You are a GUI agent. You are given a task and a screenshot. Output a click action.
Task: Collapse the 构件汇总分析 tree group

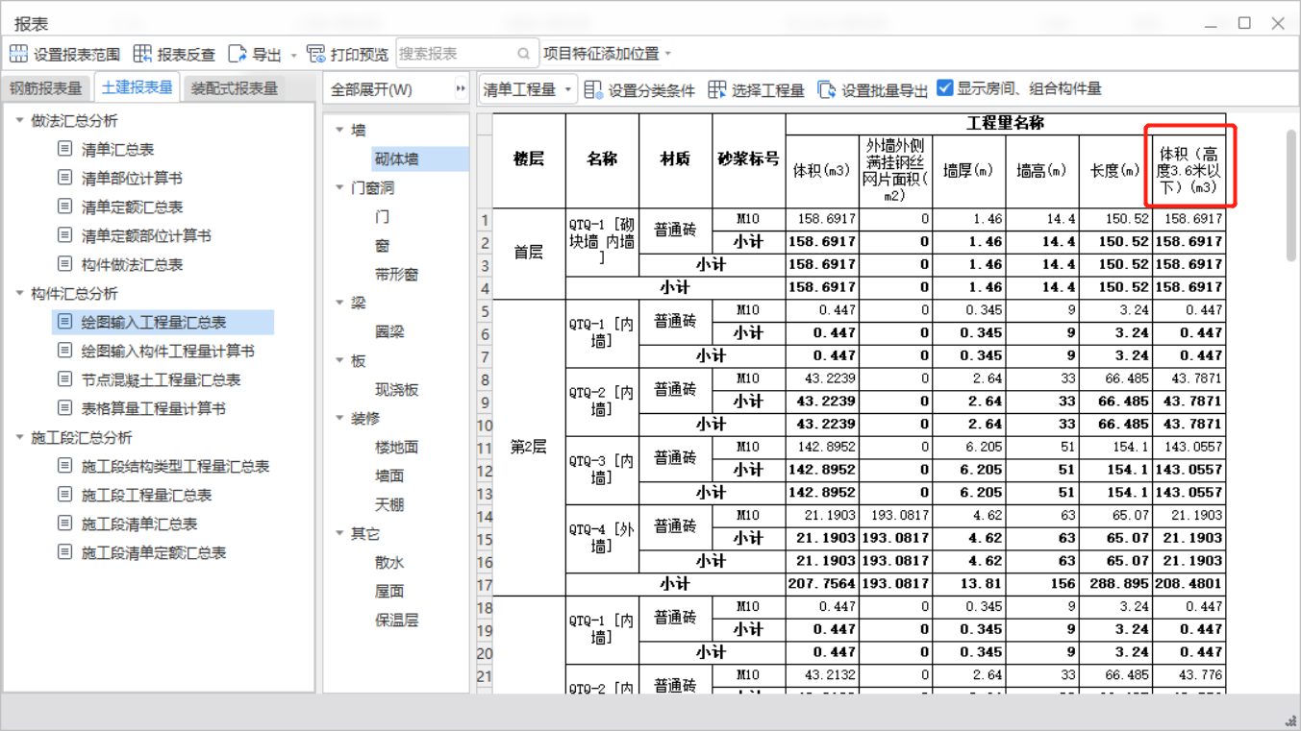point(19,293)
